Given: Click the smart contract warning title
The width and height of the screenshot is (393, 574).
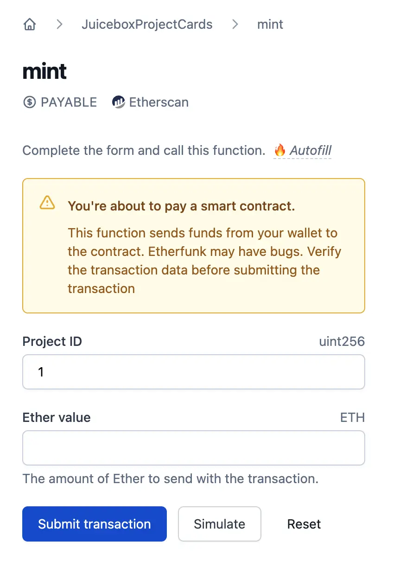Looking at the screenshot, I should pos(181,206).
